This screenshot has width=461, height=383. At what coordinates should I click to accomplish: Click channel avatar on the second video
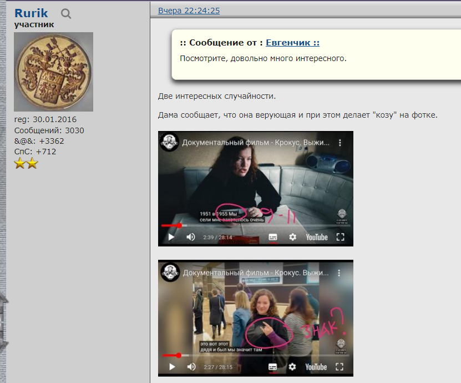[170, 272]
